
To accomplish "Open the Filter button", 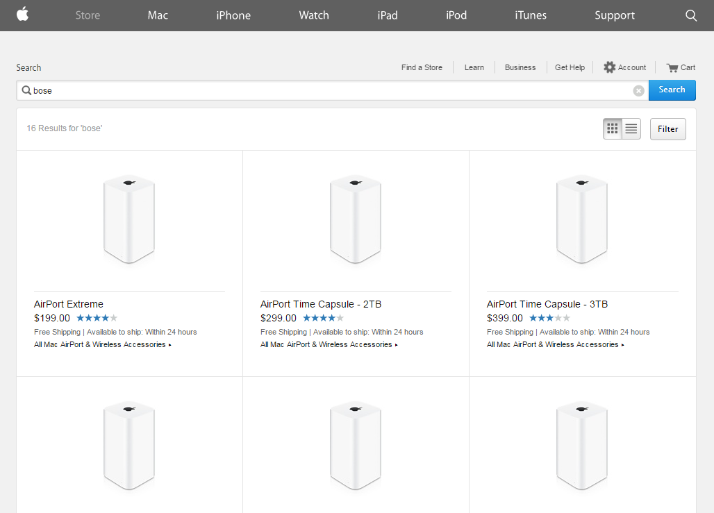I will (667, 129).
